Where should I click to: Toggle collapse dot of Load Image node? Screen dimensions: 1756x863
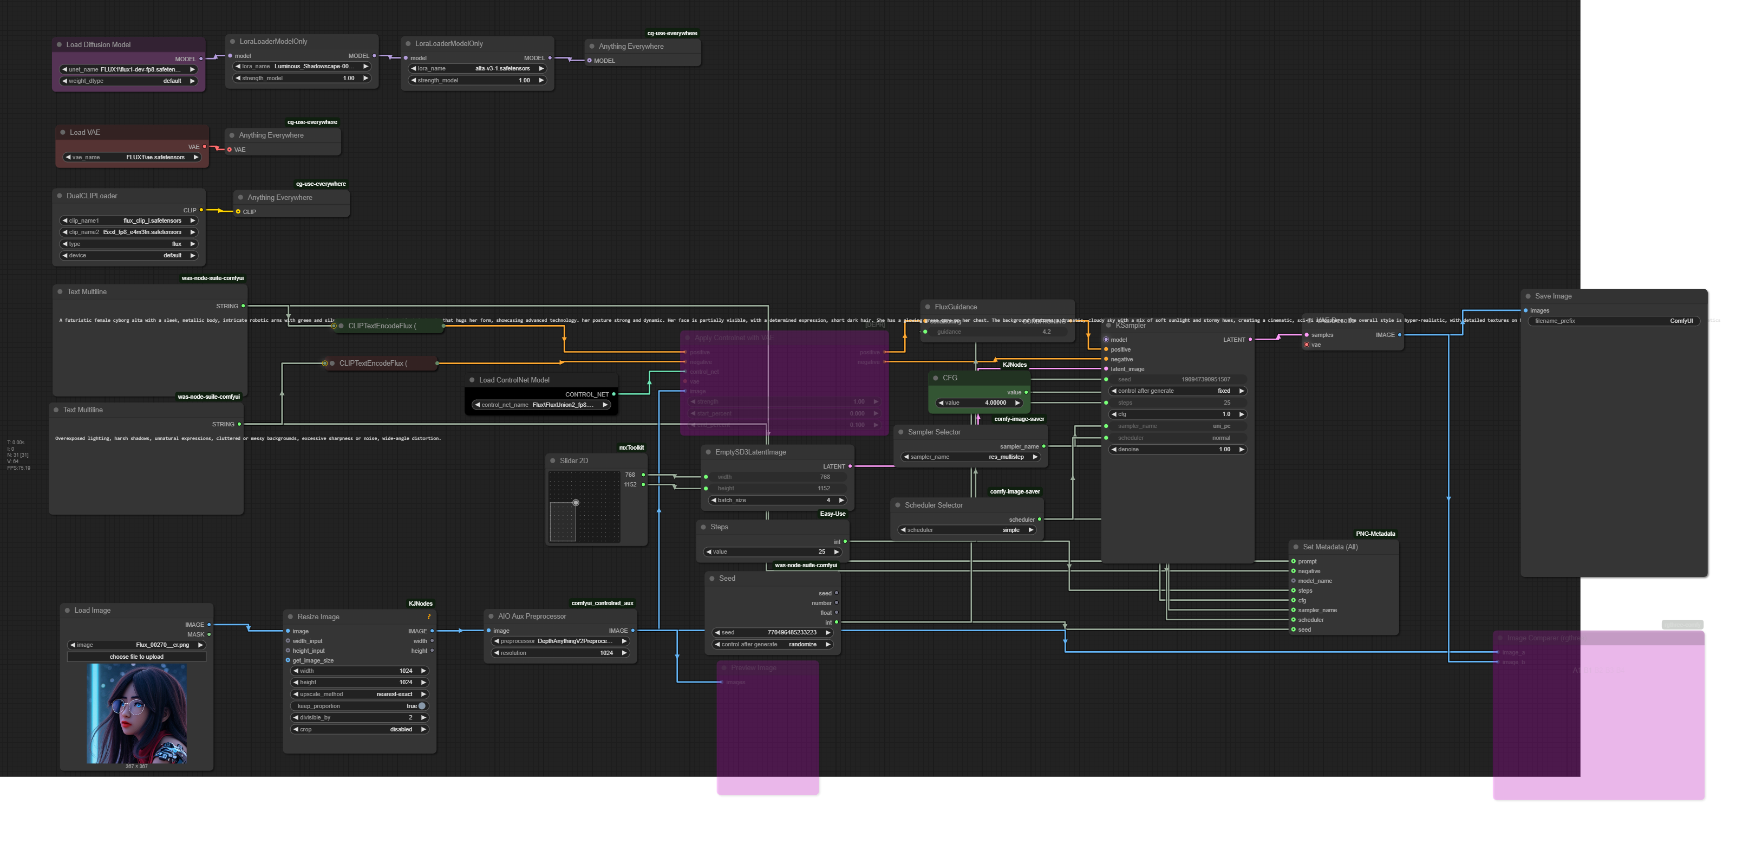pos(68,611)
